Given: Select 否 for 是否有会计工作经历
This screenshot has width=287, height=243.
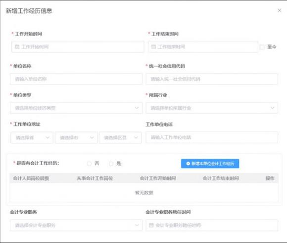Looking at the screenshot, I should pyautogui.click(x=89, y=164).
